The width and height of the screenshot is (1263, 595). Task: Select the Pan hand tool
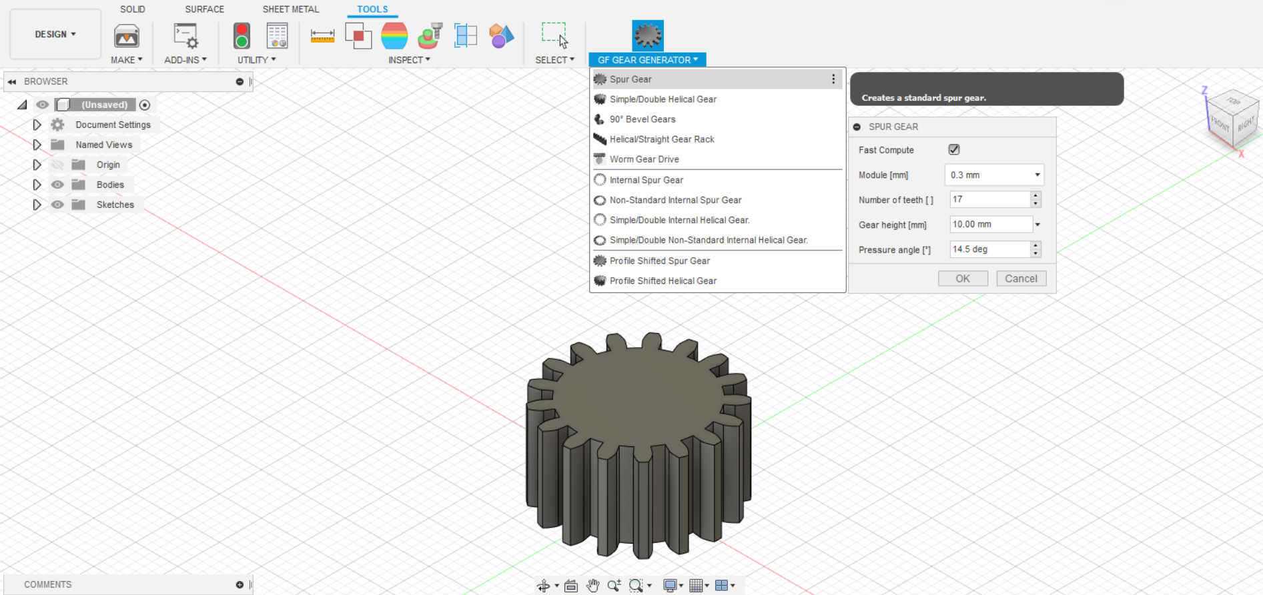(x=592, y=586)
